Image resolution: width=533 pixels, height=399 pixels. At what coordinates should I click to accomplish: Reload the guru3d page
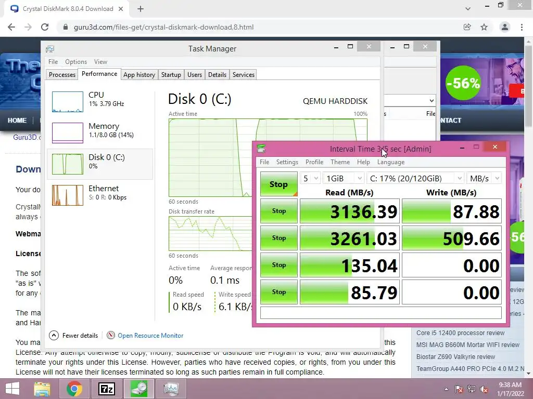pos(45,27)
